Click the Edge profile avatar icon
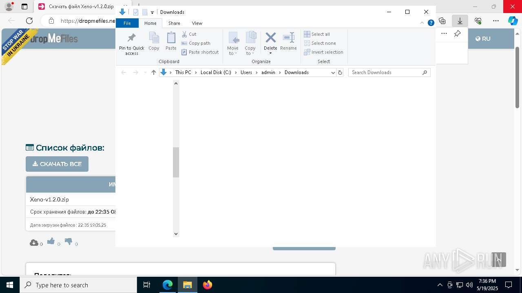 coord(9,7)
